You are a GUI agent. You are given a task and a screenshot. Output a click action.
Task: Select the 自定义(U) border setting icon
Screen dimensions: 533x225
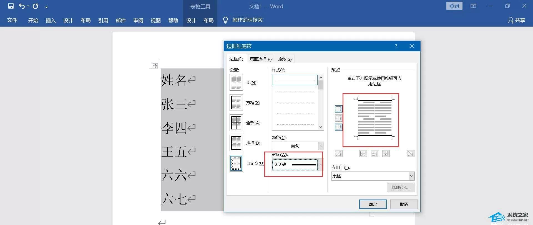pos(236,163)
